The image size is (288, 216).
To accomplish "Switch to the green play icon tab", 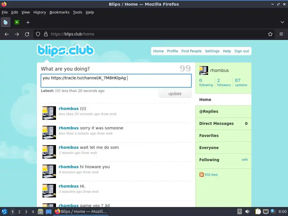I will click(x=17, y=22).
